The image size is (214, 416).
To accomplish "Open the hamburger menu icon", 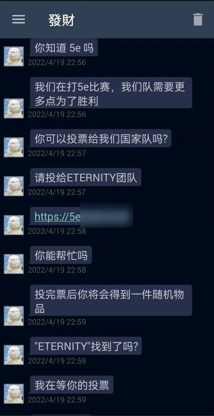I will tap(19, 19).
